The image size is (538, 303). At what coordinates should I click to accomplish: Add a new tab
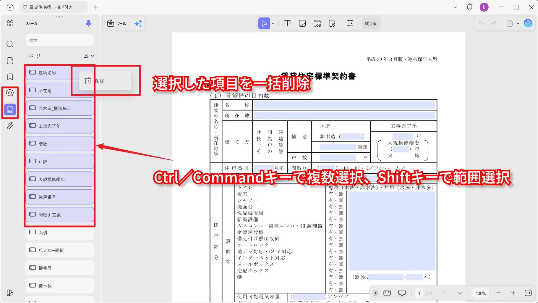pos(95,7)
